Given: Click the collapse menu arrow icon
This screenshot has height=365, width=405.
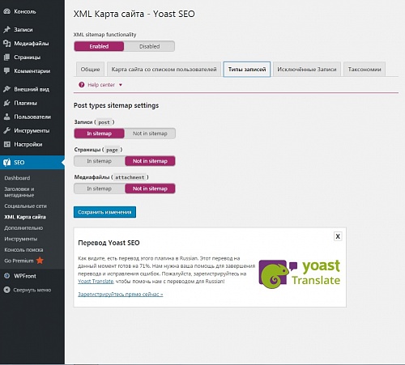Looking at the screenshot, I should click(7, 290).
